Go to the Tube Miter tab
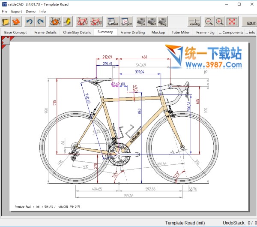Viewport: 257px width, 227px height. point(180,32)
